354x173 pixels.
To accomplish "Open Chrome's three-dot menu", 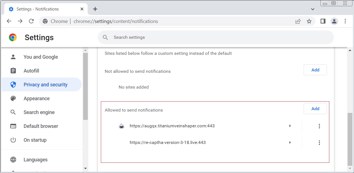I will coord(345,21).
